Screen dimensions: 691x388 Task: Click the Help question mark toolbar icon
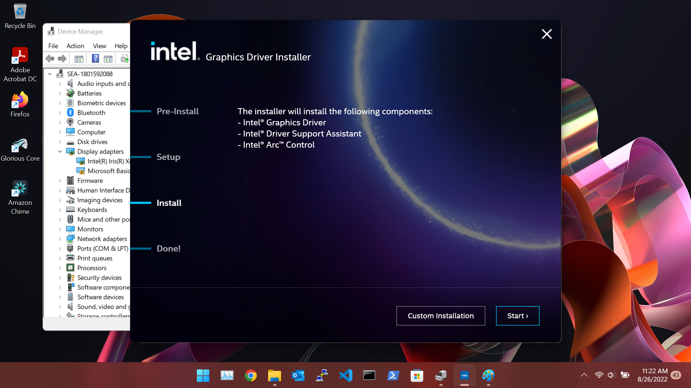pos(95,59)
